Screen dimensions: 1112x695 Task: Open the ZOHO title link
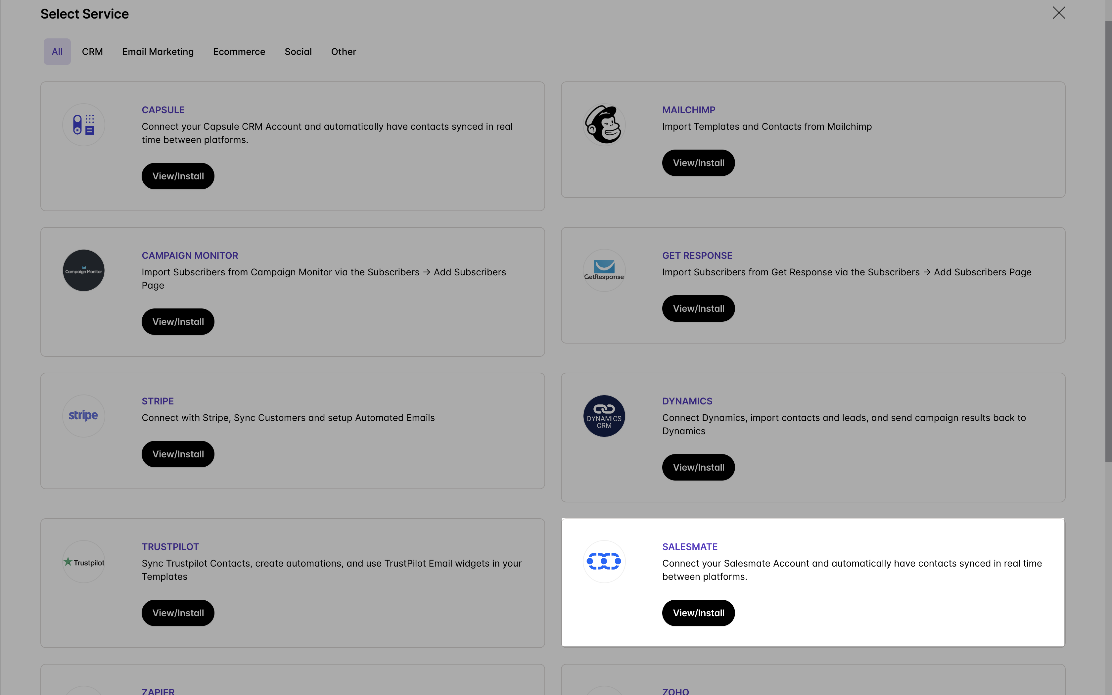click(x=675, y=691)
